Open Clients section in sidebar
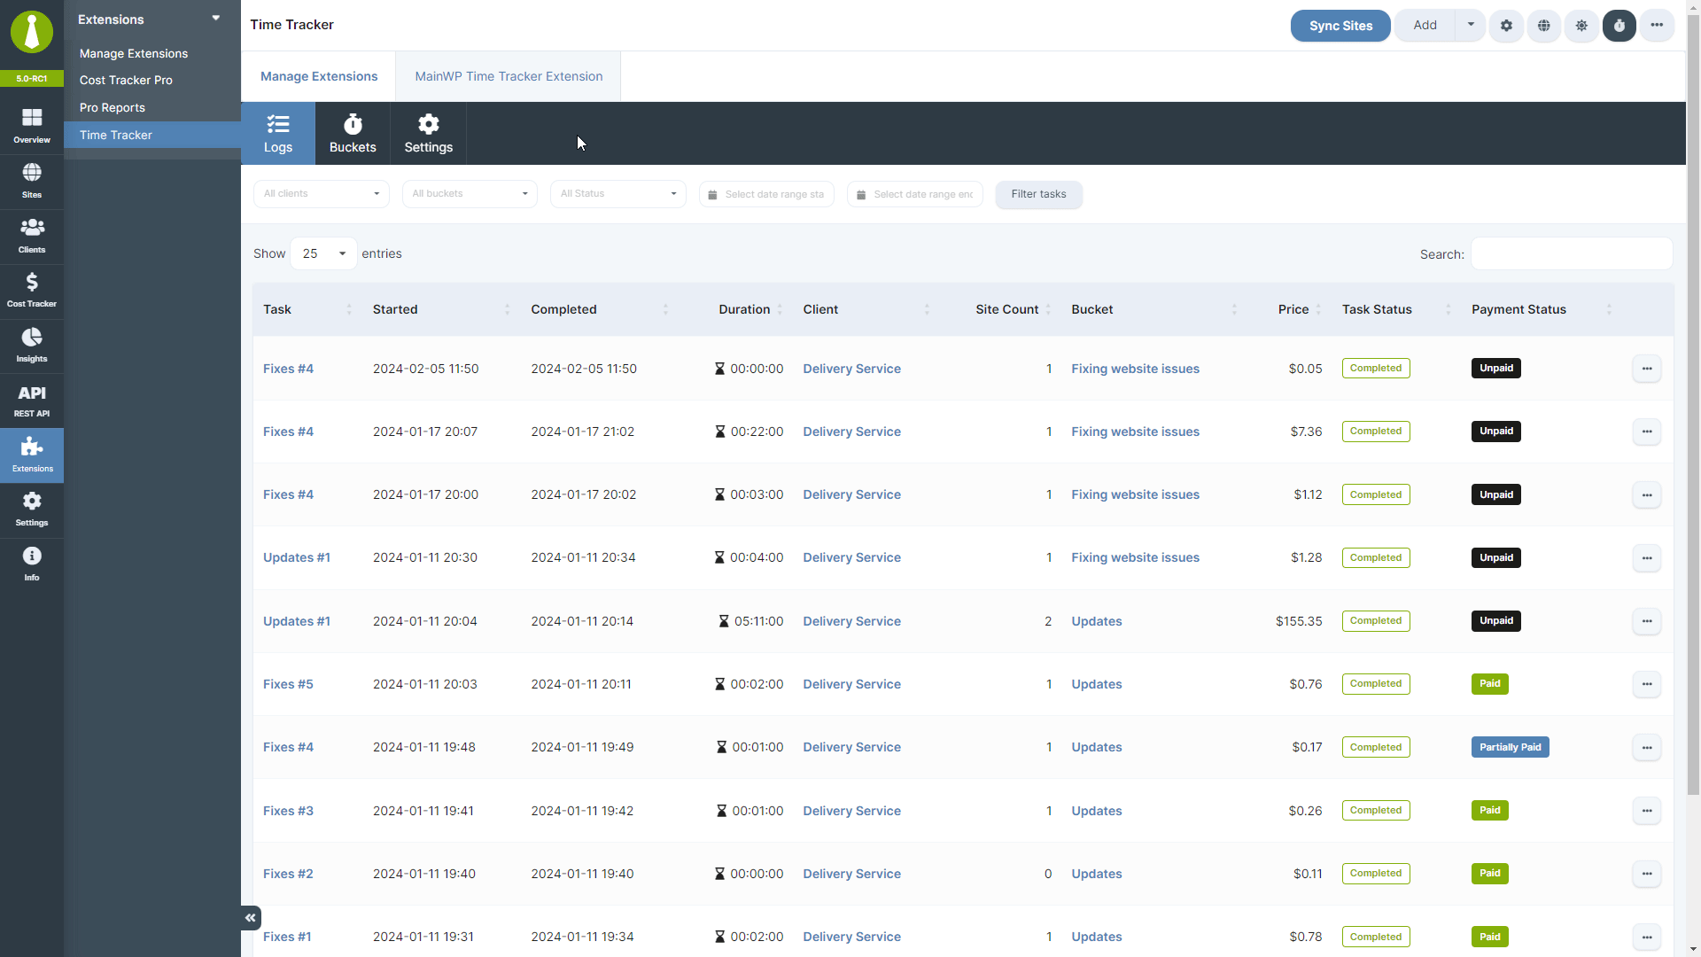 32,236
